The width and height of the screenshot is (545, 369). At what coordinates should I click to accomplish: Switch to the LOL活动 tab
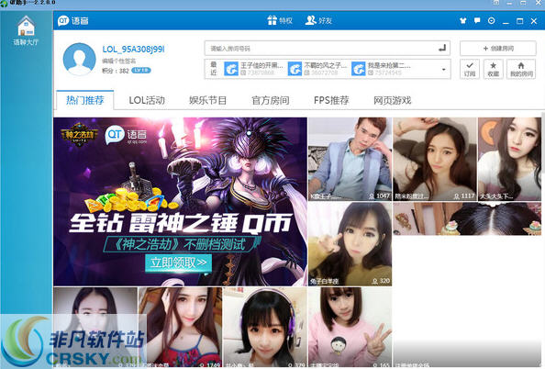pyautogui.click(x=147, y=100)
